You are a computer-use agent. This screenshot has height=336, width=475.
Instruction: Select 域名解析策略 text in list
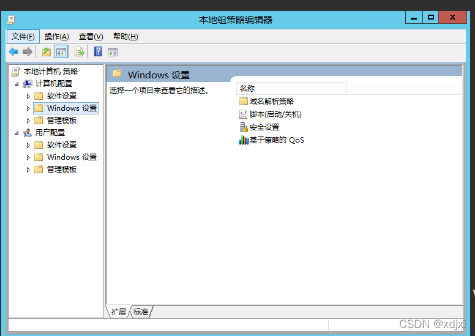[x=271, y=101]
